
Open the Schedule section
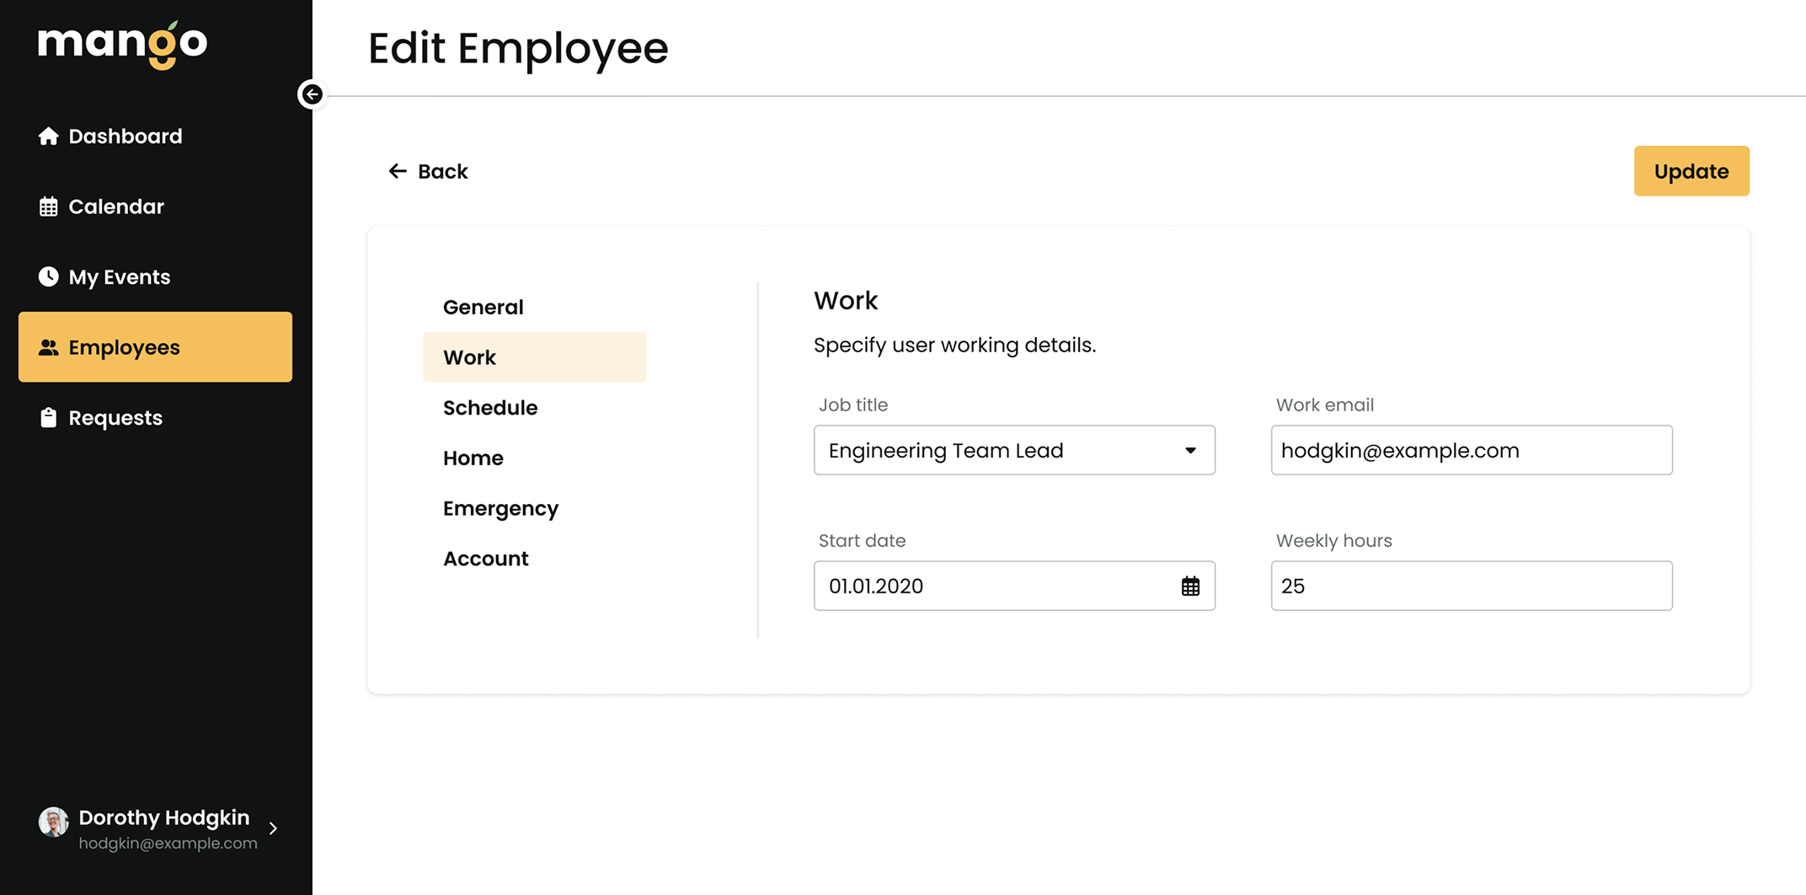tap(490, 407)
